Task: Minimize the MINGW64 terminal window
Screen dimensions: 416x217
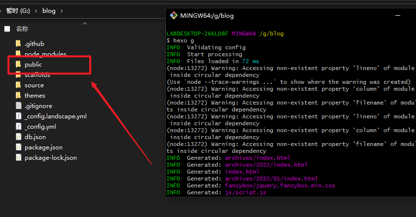Action: click(398, 16)
